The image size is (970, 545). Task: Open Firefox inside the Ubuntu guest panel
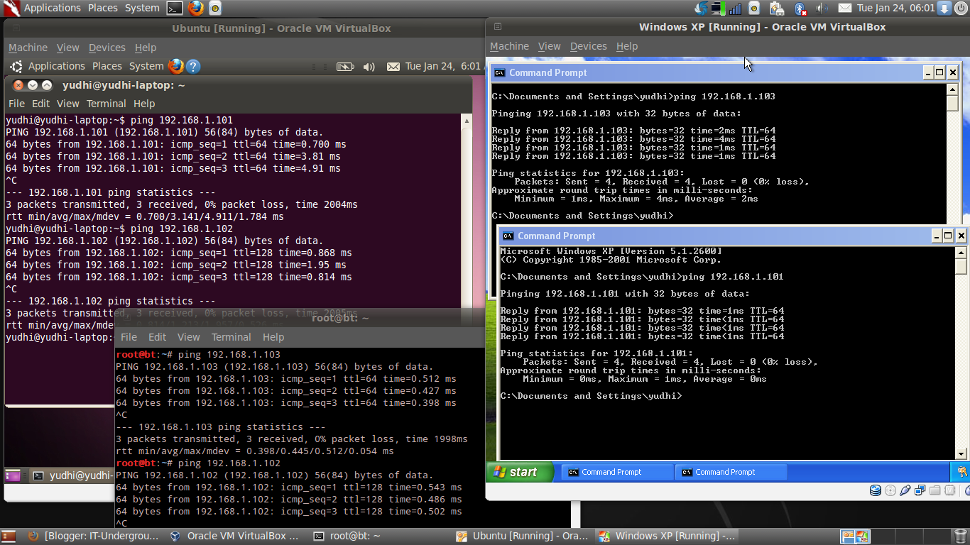click(175, 66)
